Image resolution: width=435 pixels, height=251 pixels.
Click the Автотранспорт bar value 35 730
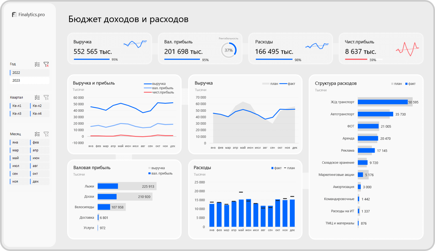click(400, 114)
